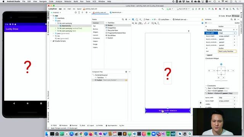Image resolution: width=244 pixels, height=137 pixels.
Task: Open the Palette gear settings icon
Action: tap(126, 19)
